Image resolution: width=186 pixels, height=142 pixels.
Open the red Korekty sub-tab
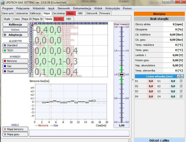point(59,19)
